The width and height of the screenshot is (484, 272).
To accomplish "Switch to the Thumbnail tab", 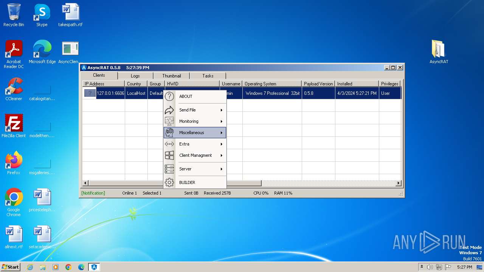I will tap(171, 76).
